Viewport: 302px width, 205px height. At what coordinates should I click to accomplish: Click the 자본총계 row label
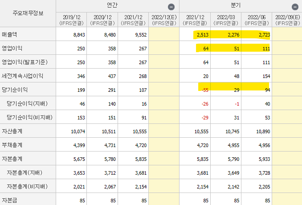pos(12,159)
